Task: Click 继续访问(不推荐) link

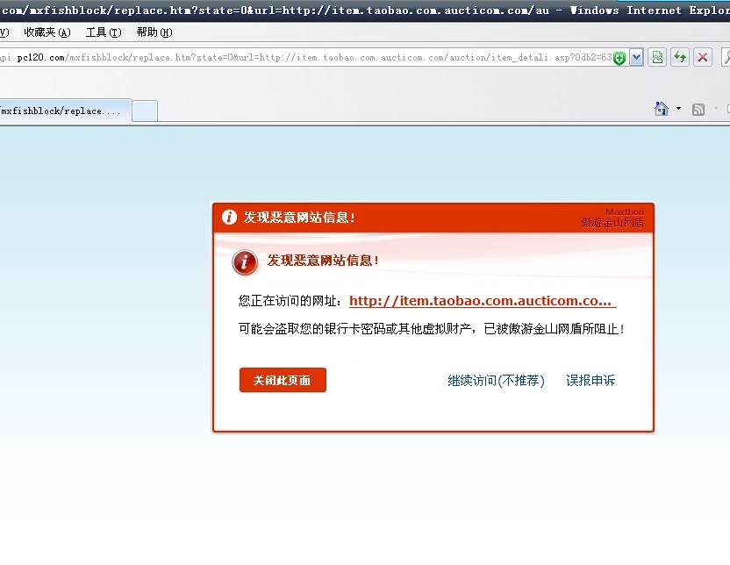Action: pos(496,381)
